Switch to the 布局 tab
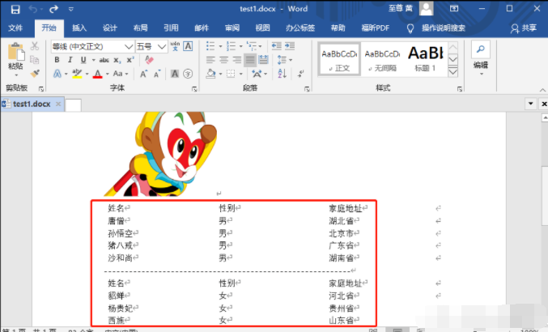This screenshot has width=548, height=332. 141,28
